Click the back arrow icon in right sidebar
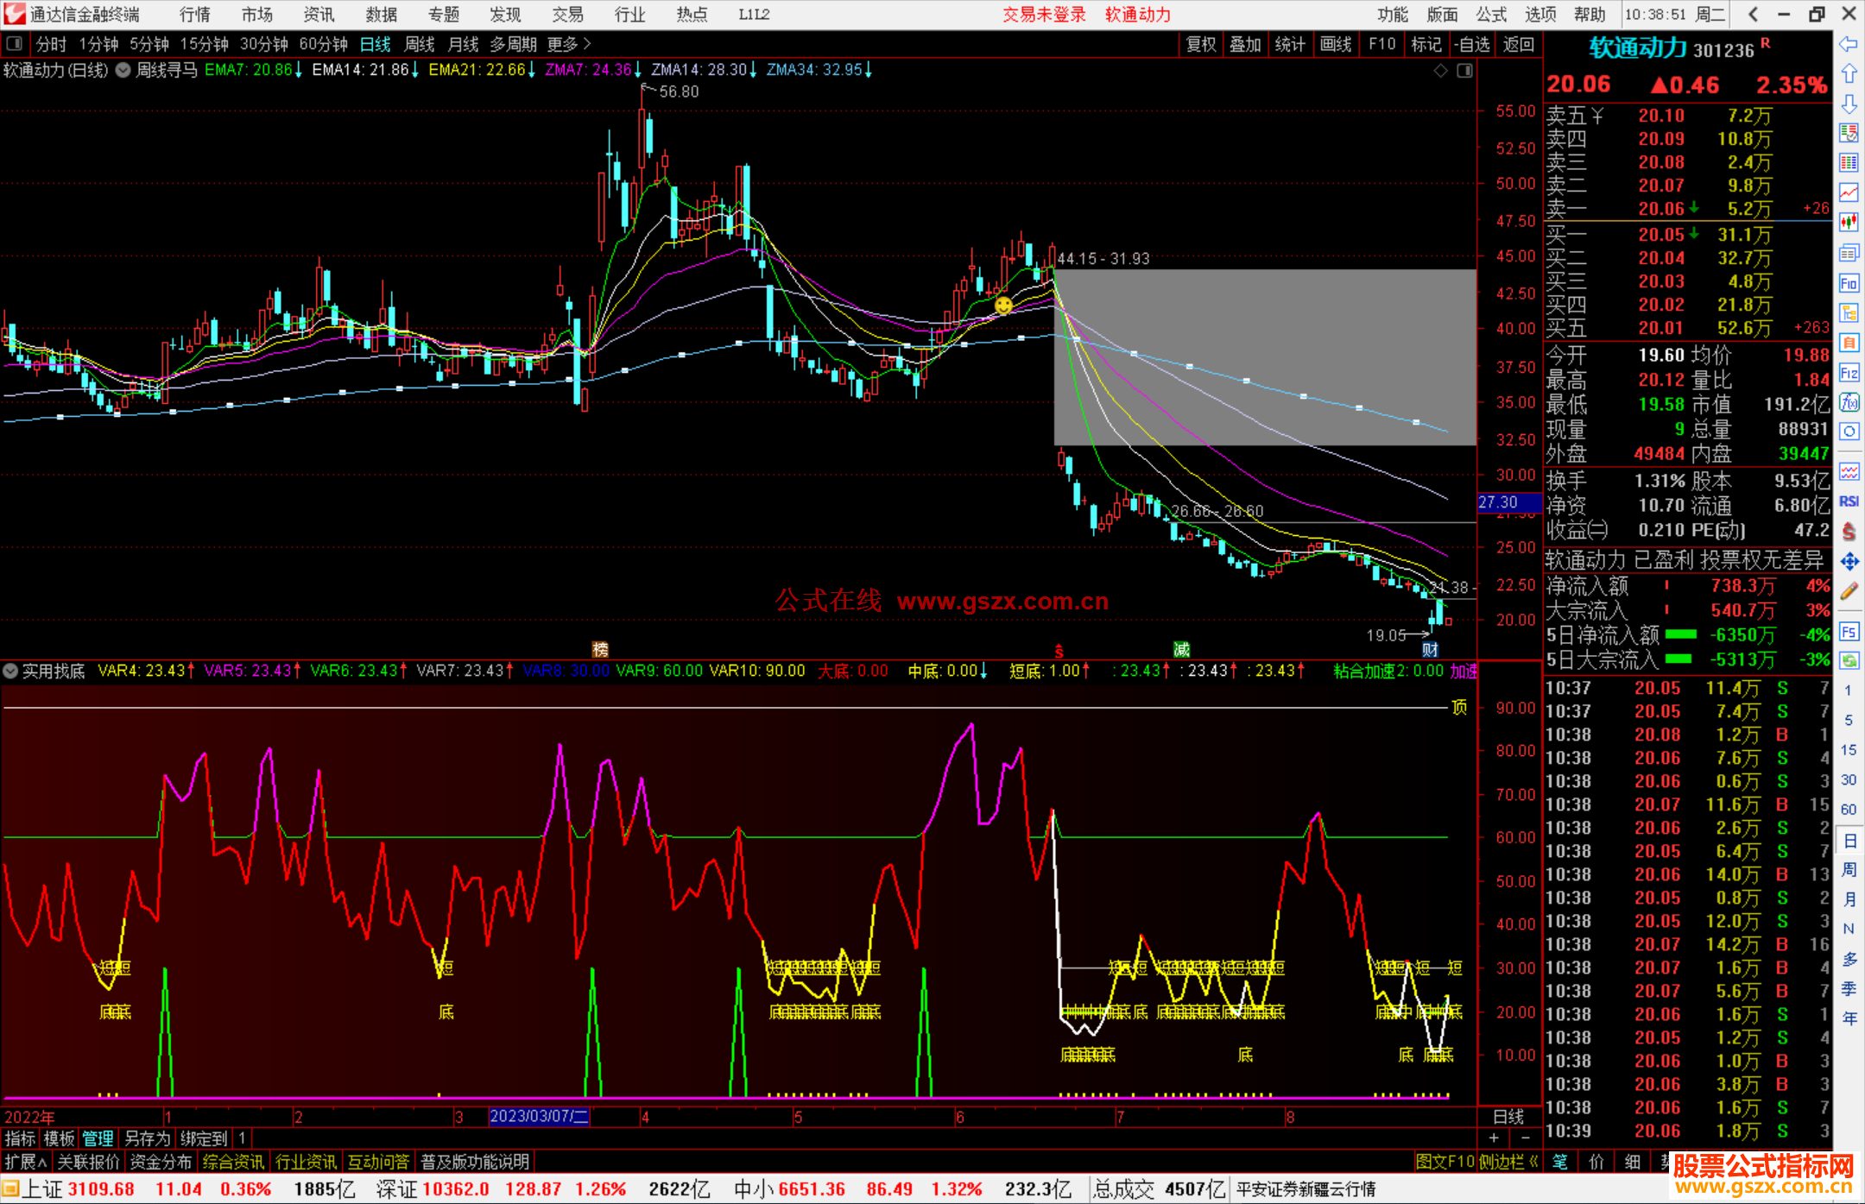 point(1849,44)
